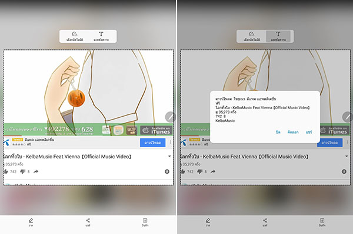Click share arrow under video title, left screenshot

click(x=36, y=172)
